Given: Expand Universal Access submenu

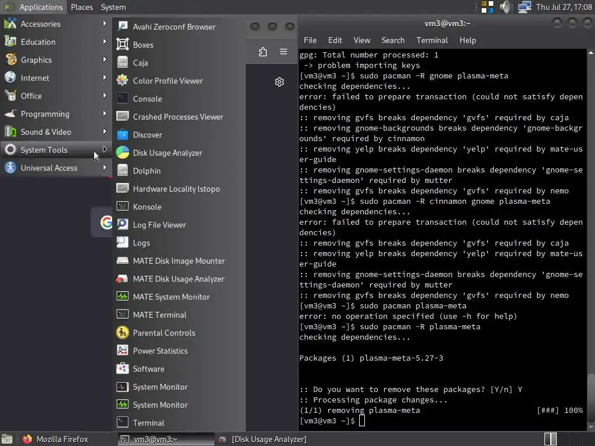Looking at the screenshot, I should [x=56, y=168].
